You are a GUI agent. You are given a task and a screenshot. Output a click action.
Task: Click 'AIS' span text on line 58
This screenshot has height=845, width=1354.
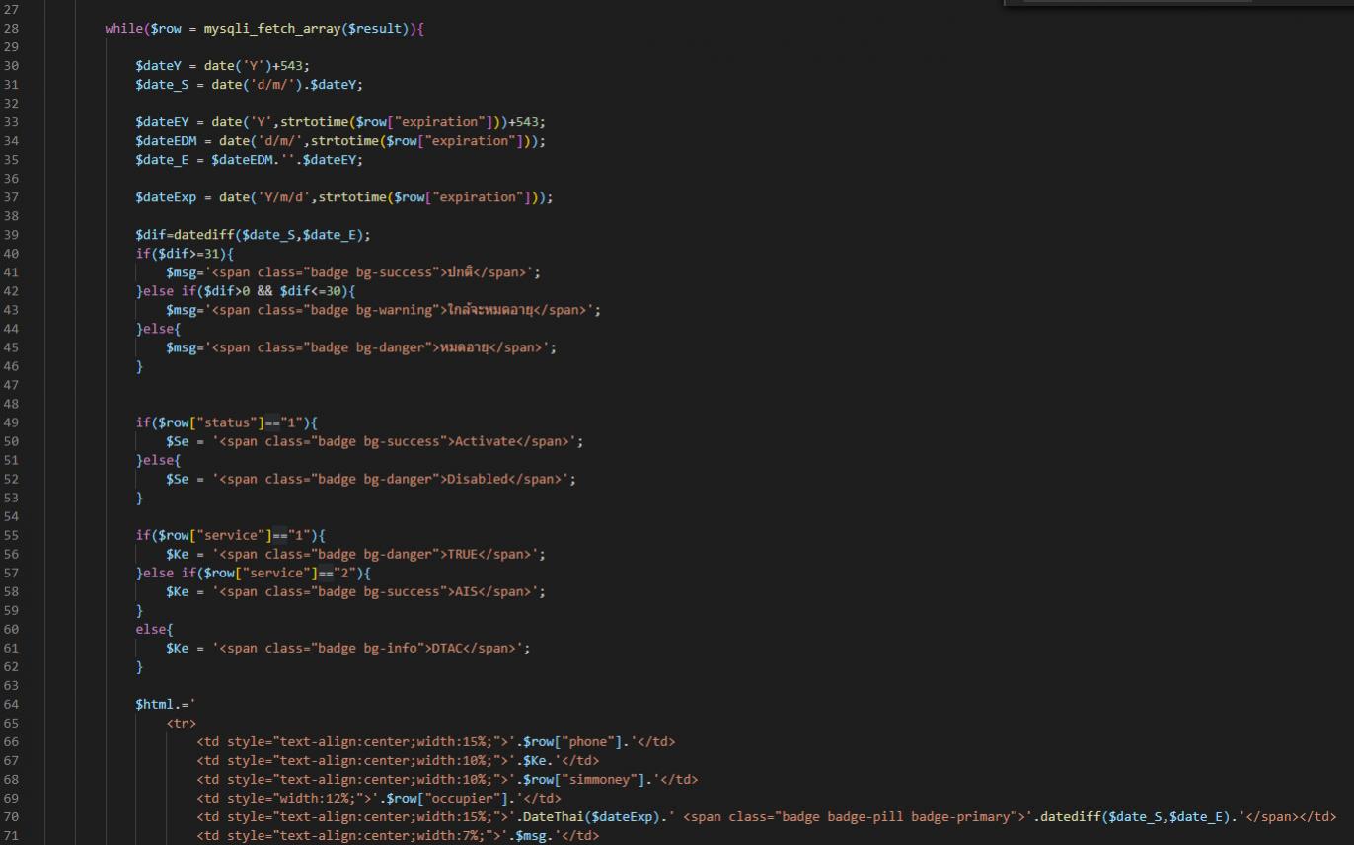tap(466, 591)
